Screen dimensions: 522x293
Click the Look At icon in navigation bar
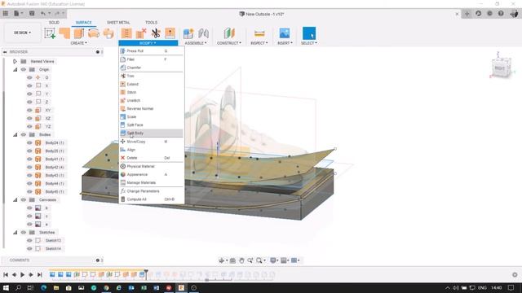(x=232, y=260)
